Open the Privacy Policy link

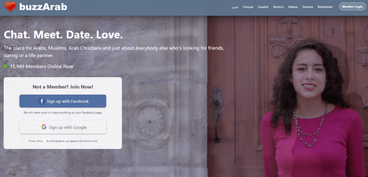coord(36,141)
